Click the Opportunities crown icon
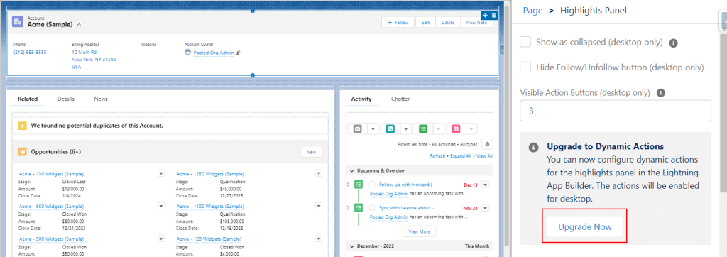The width and height of the screenshot is (727, 257). (22, 152)
